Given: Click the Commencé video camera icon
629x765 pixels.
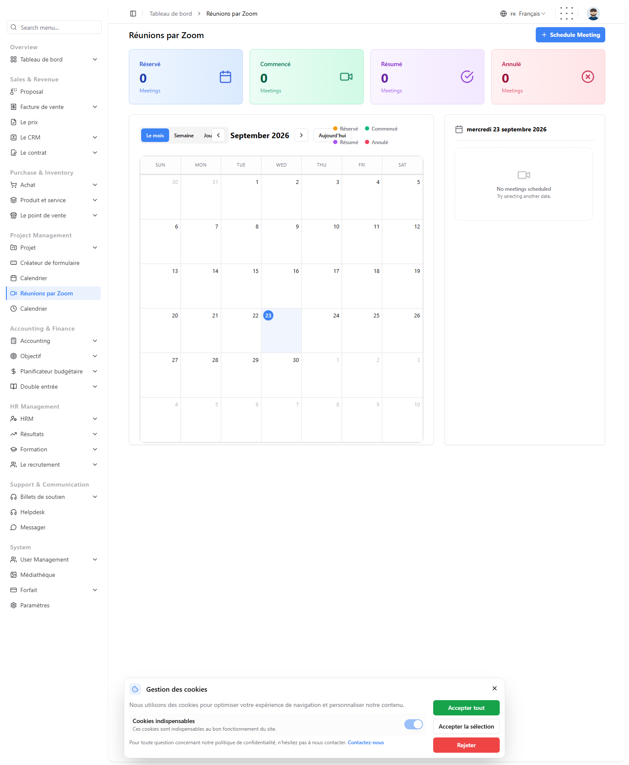Looking at the screenshot, I should coord(346,77).
